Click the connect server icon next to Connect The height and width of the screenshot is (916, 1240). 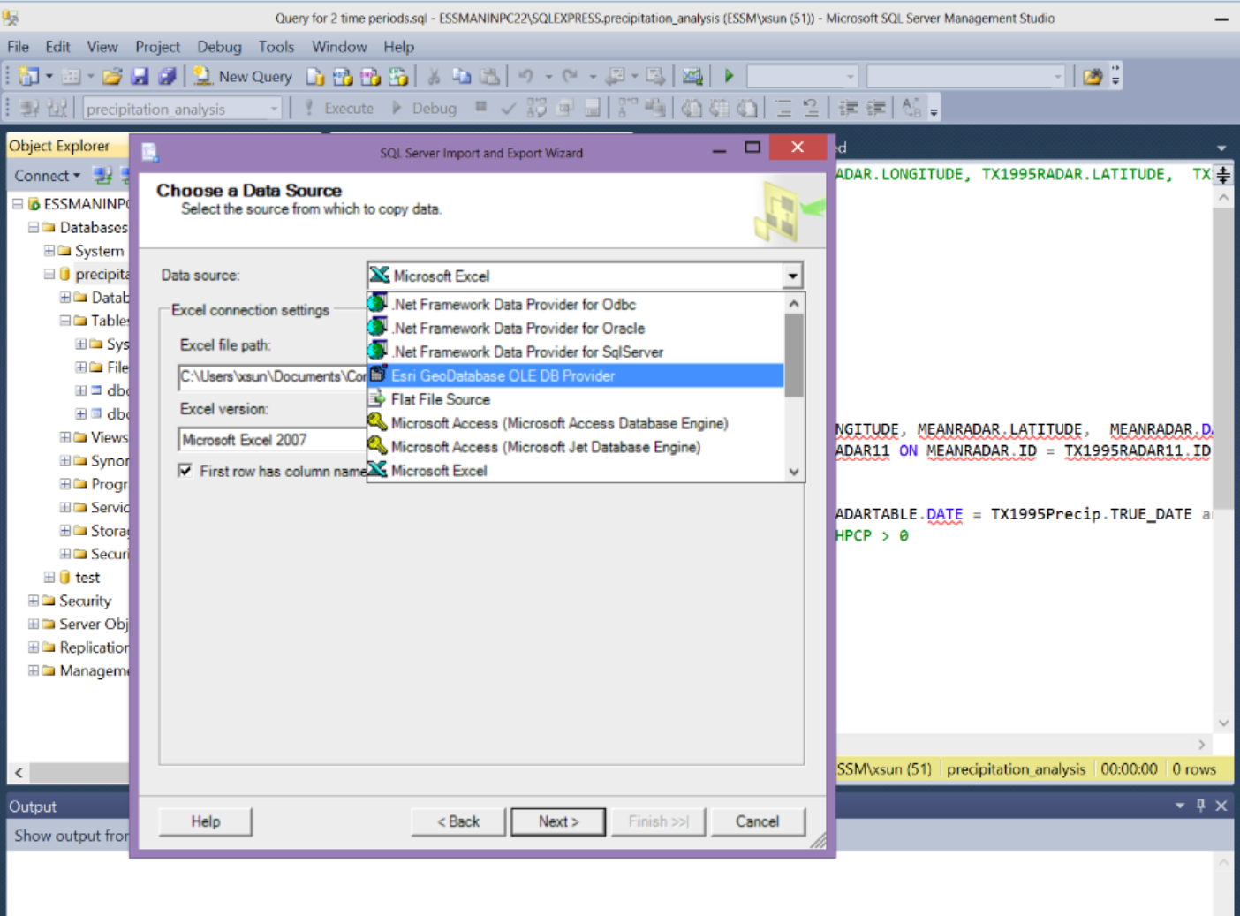102,176
